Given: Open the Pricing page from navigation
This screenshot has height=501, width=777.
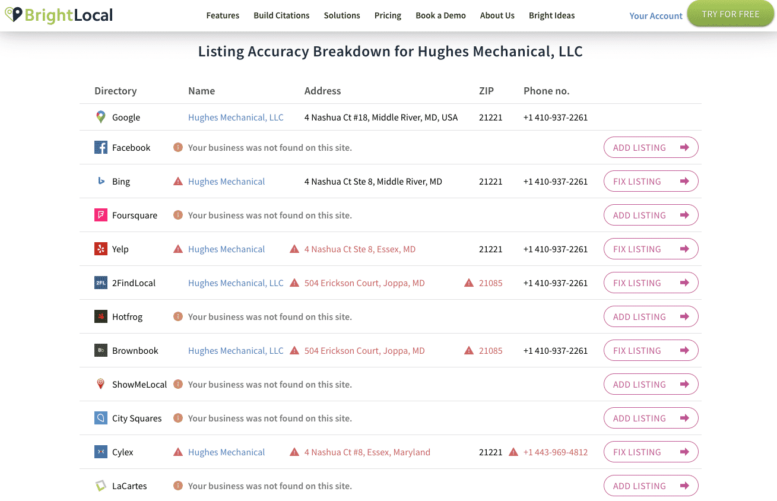Looking at the screenshot, I should [388, 15].
